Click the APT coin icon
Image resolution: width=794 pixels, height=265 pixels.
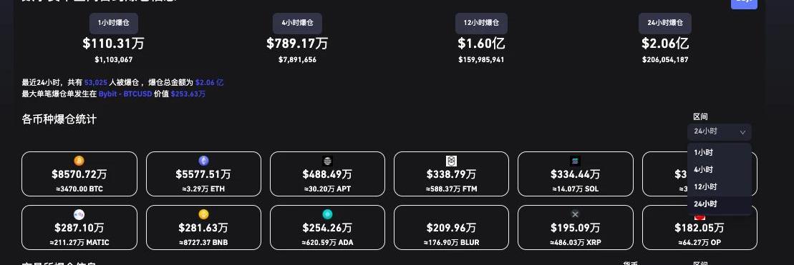pos(327,161)
